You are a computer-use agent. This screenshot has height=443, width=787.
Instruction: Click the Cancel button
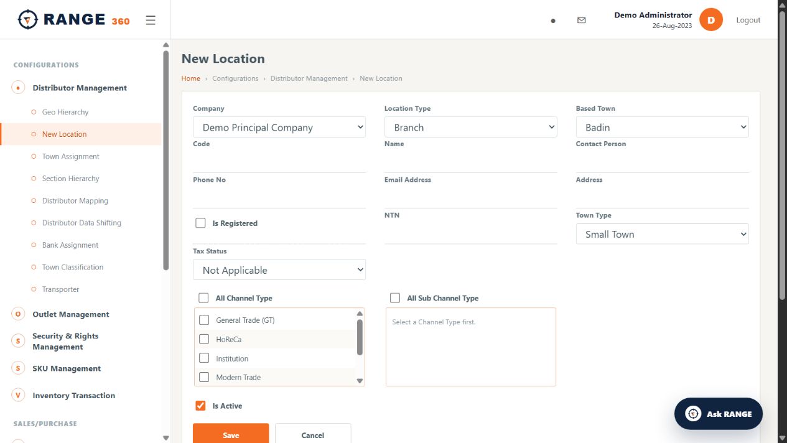(313, 434)
